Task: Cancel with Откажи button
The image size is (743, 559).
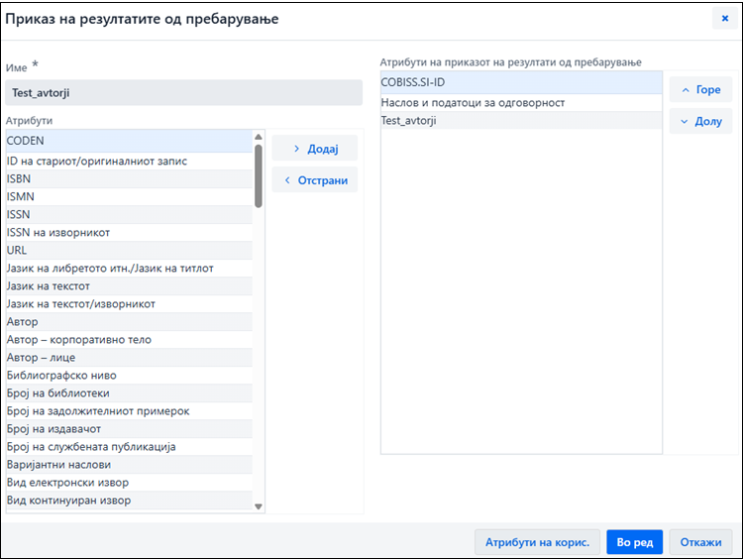Action: click(x=700, y=542)
